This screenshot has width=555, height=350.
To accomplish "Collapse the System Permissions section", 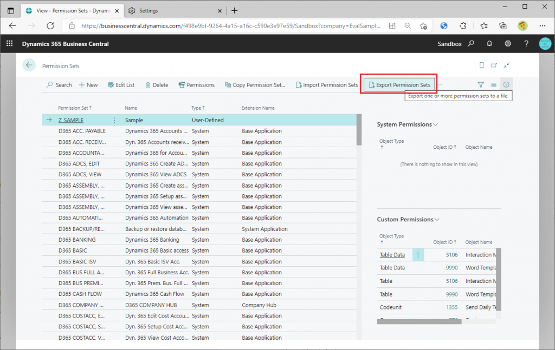I will [408, 124].
